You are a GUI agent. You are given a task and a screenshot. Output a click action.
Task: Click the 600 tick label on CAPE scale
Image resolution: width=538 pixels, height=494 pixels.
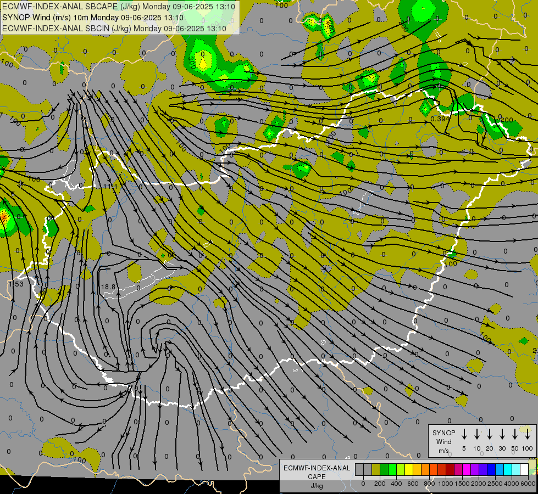click(x=413, y=484)
